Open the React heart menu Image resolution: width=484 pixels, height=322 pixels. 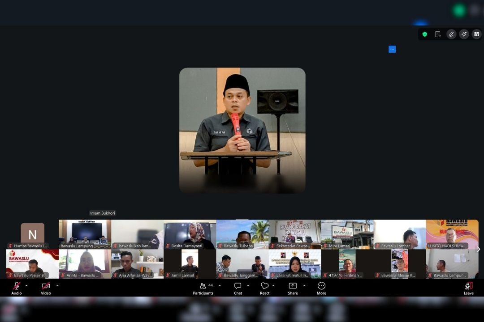click(264, 289)
